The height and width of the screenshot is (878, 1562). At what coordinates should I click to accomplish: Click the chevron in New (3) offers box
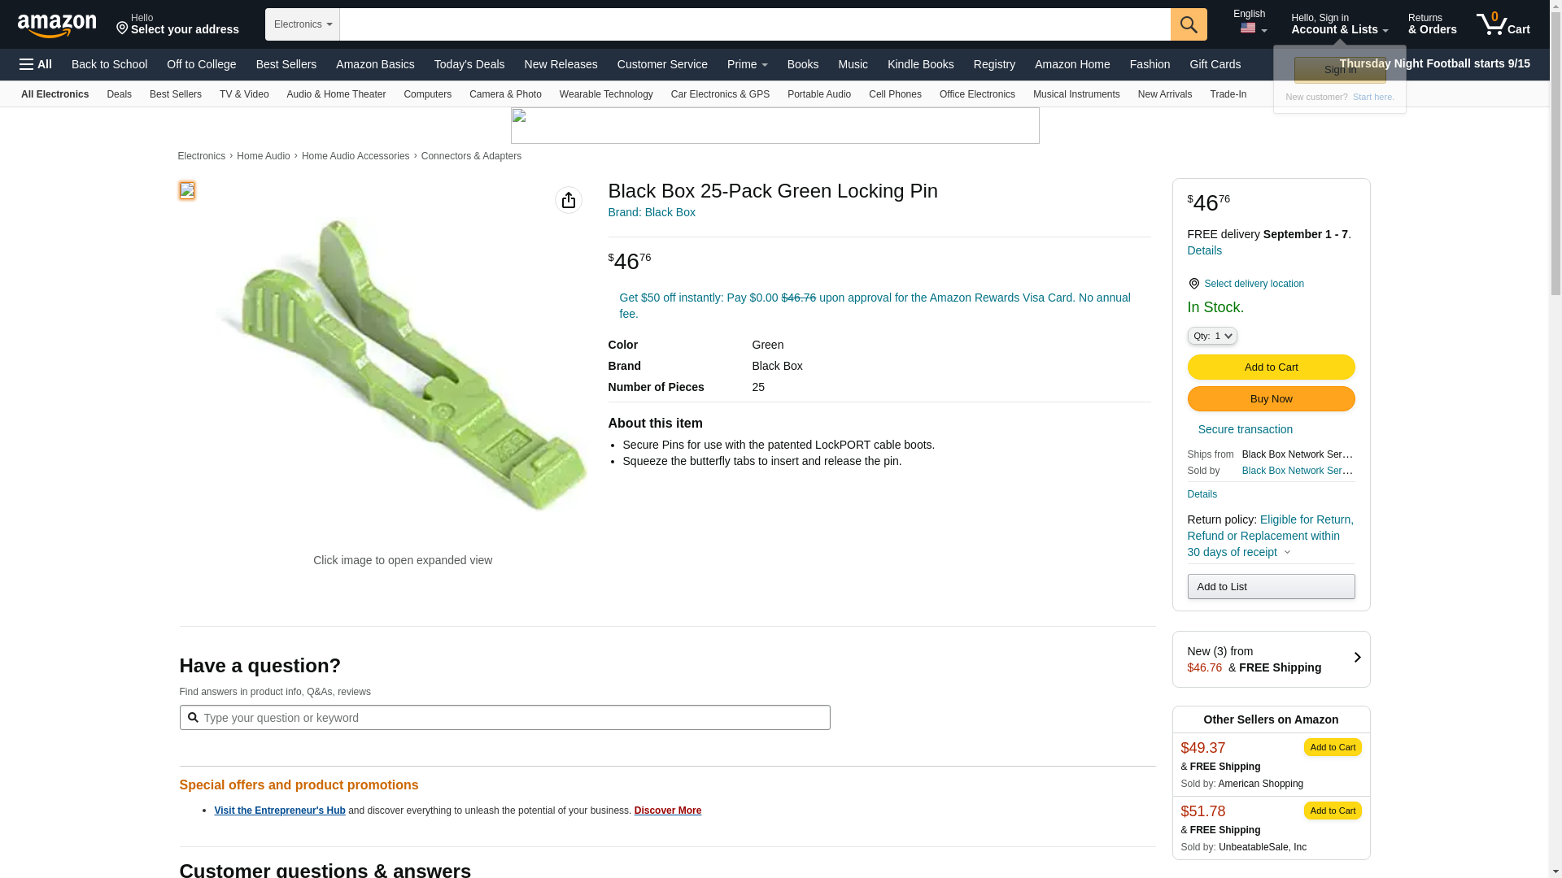[1356, 658]
